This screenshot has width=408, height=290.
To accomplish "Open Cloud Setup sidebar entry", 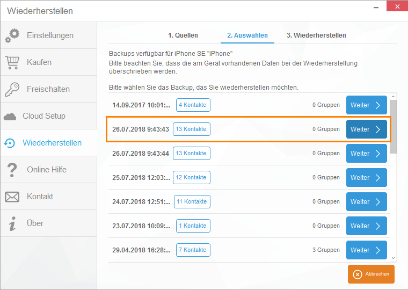I will [49, 116].
